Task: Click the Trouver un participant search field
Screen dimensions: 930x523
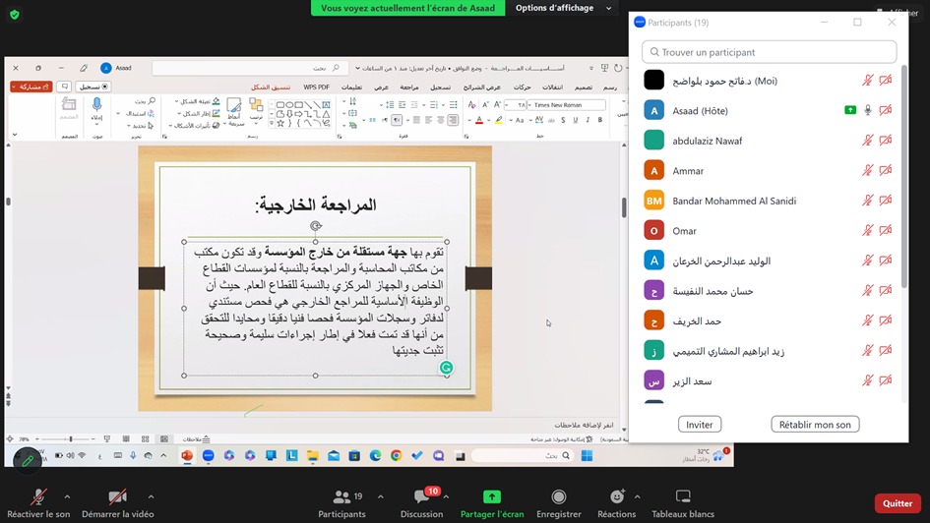Action: click(x=769, y=52)
